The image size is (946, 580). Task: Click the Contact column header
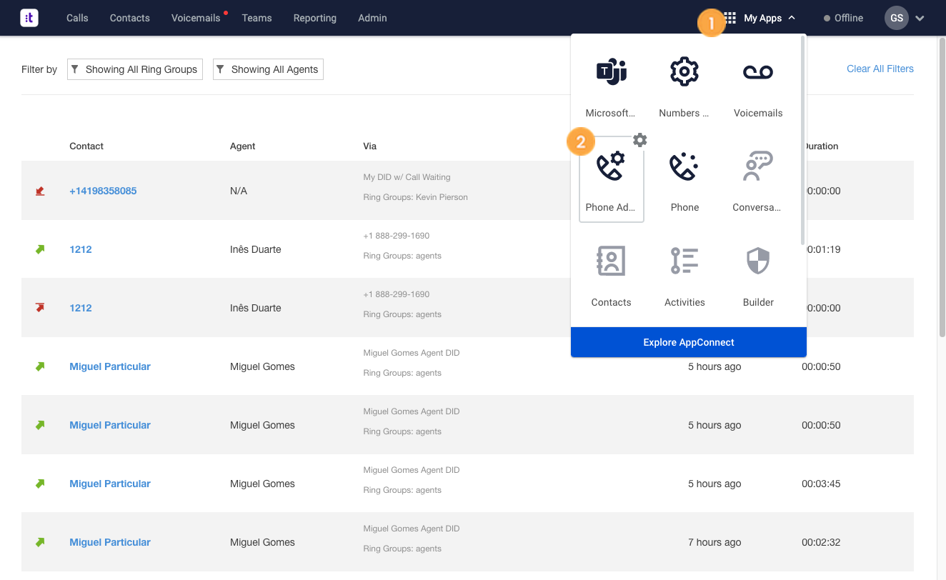coord(86,146)
